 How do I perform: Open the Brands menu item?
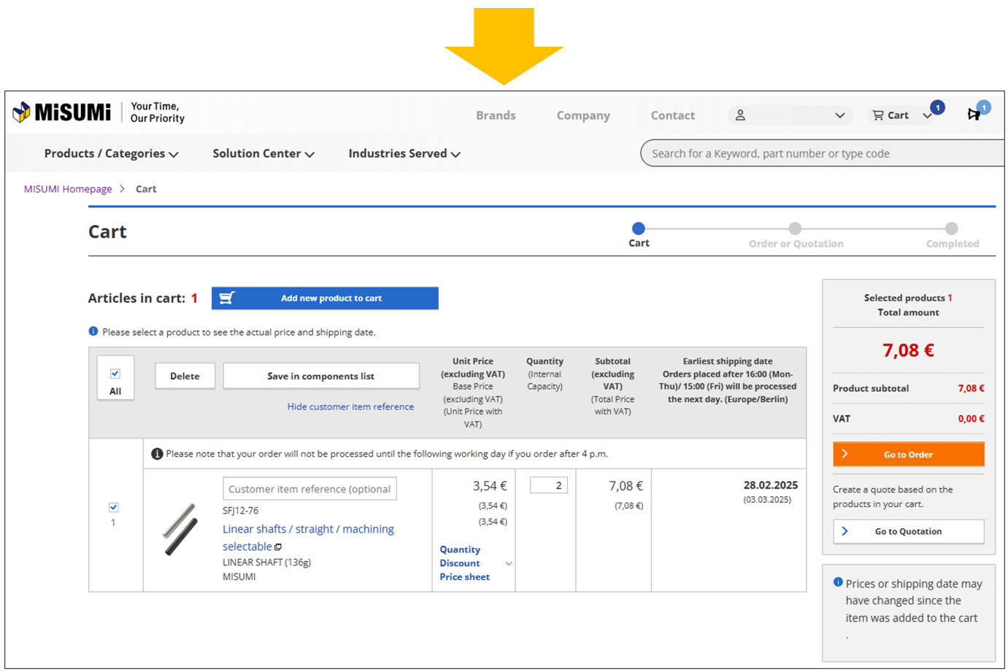pyautogui.click(x=496, y=115)
